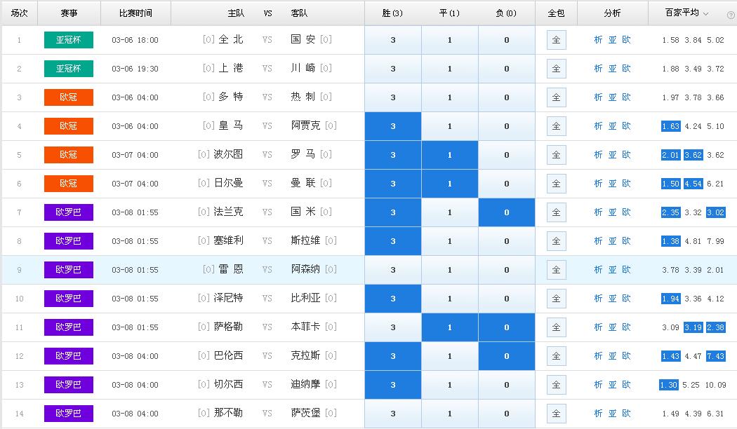
Task: Click the 欧罗巴 badge for 塞维利 match
Action: pyautogui.click(x=68, y=241)
